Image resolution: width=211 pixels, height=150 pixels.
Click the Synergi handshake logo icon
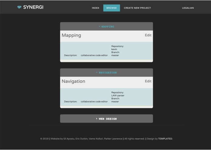19,7
